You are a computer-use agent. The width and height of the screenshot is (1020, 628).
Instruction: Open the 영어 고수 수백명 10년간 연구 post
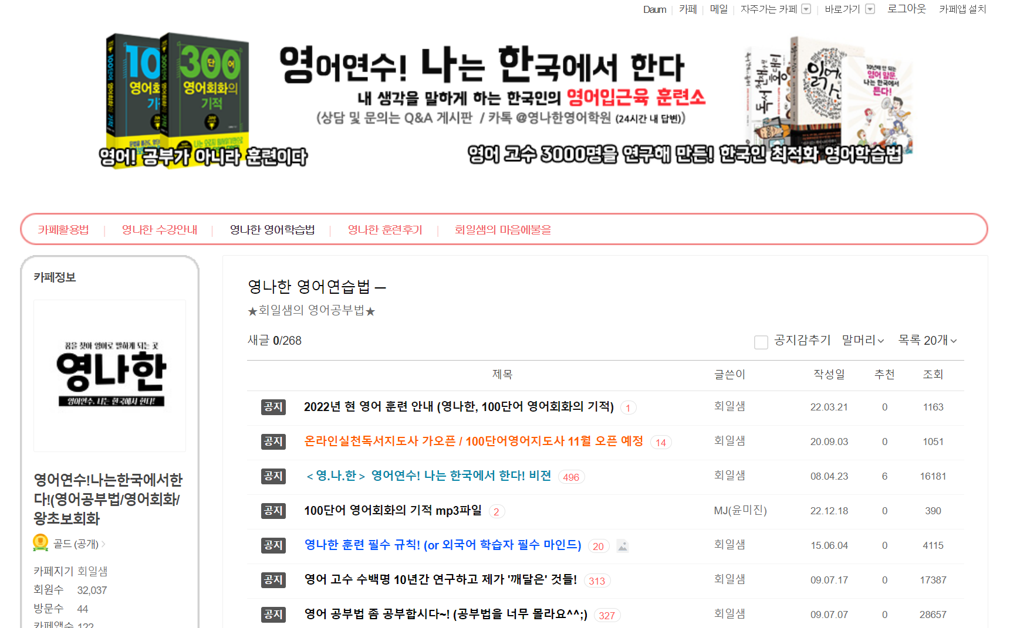pyautogui.click(x=441, y=579)
